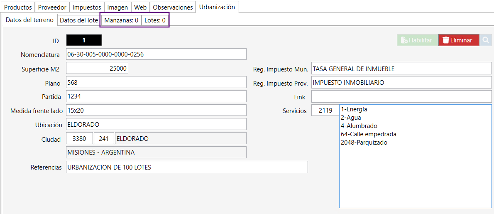
Task: Open the Observaciones tab
Action: click(x=173, y=7)
